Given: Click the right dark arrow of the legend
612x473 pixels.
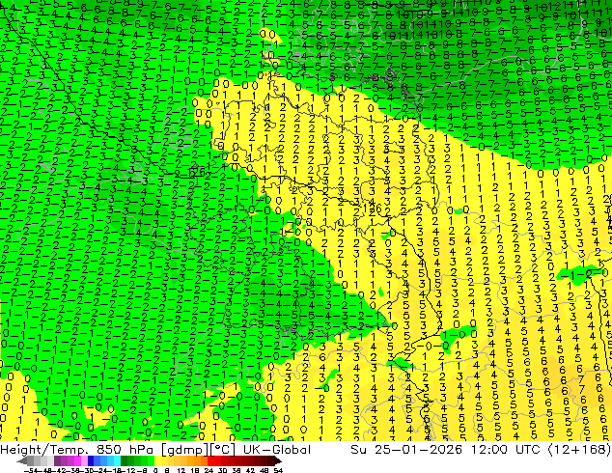Looking at the screenshot, I should click(278, 460).
